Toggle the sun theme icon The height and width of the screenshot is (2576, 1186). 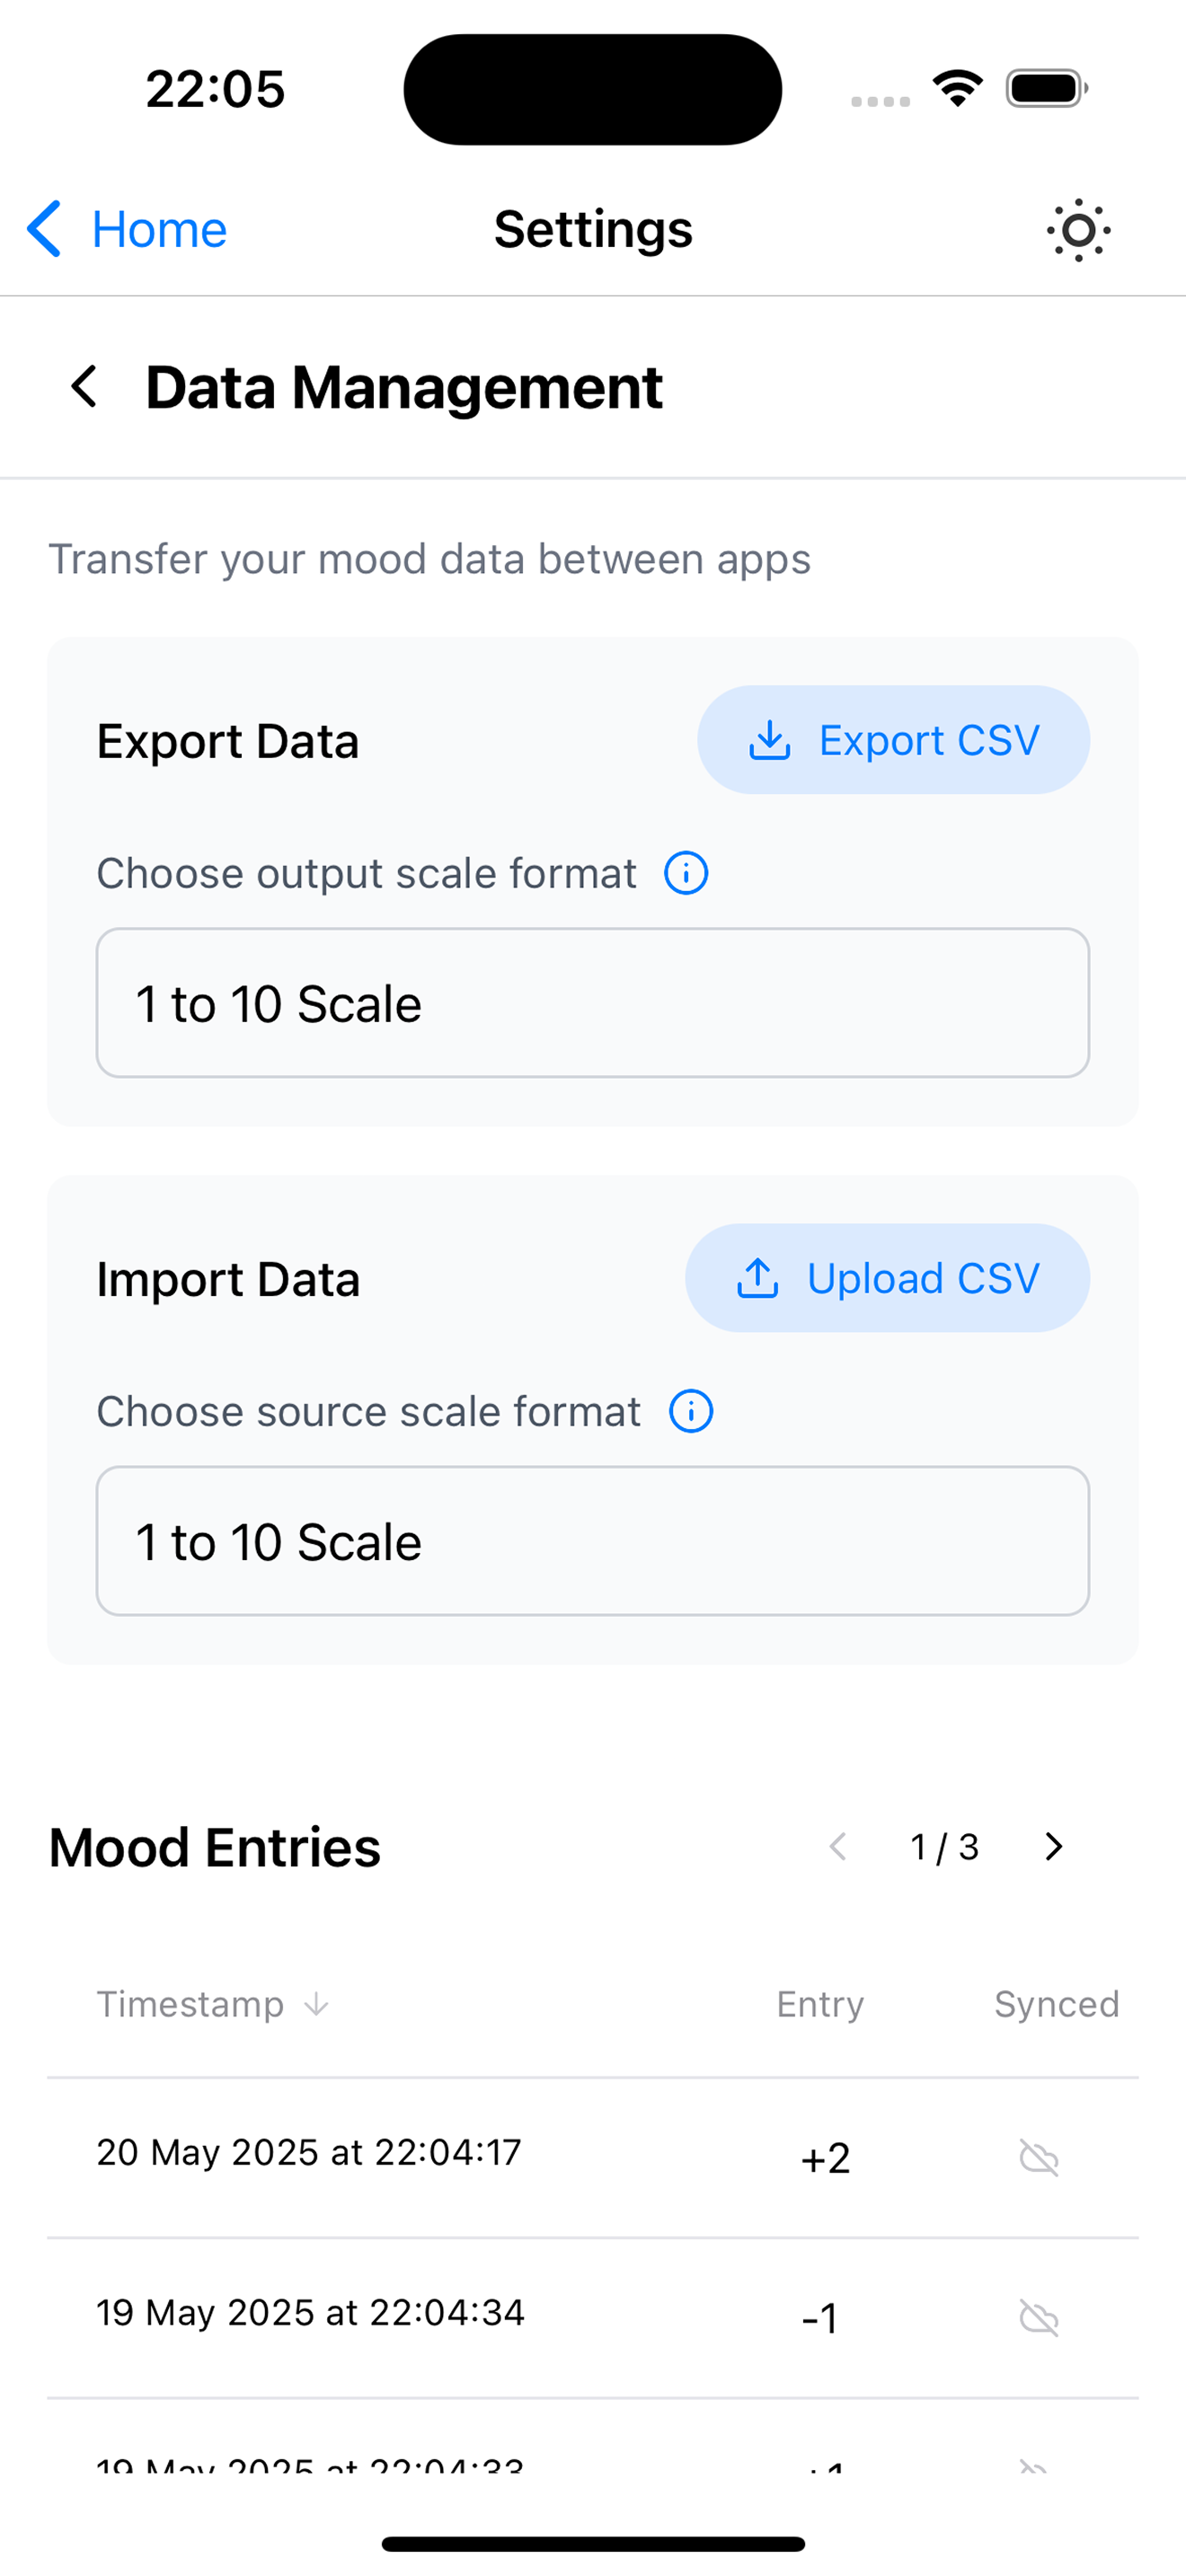[1078, 230]
